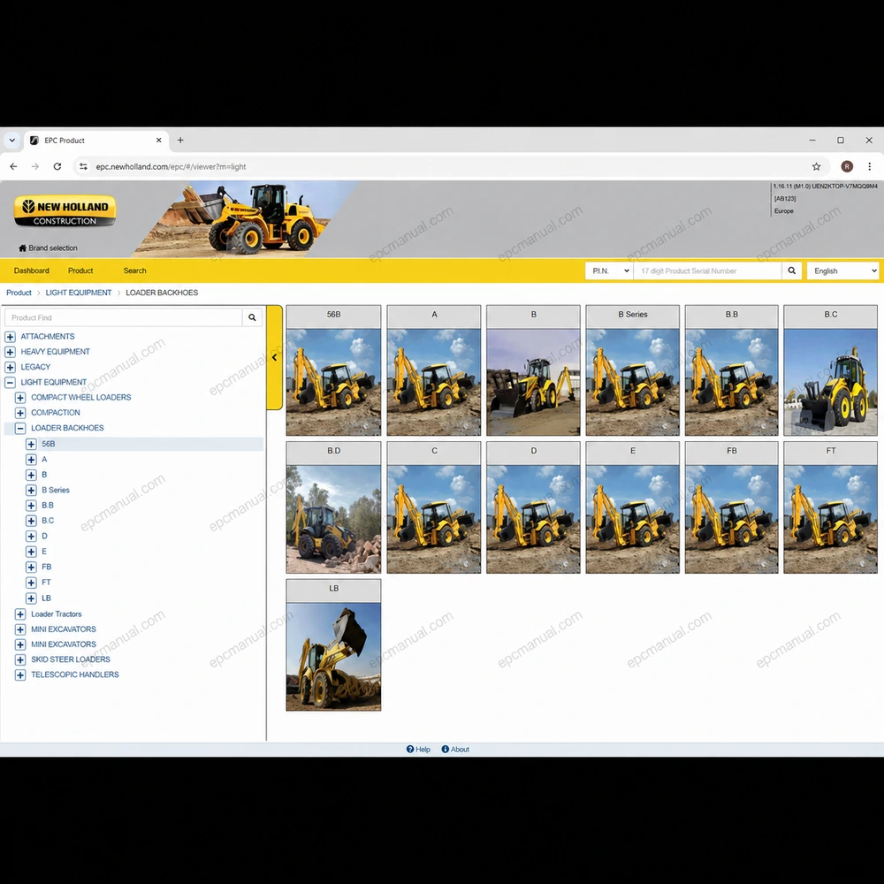This screenshot has width=884, height=884.
Task: Open the About link in footer
Action: 460,750
